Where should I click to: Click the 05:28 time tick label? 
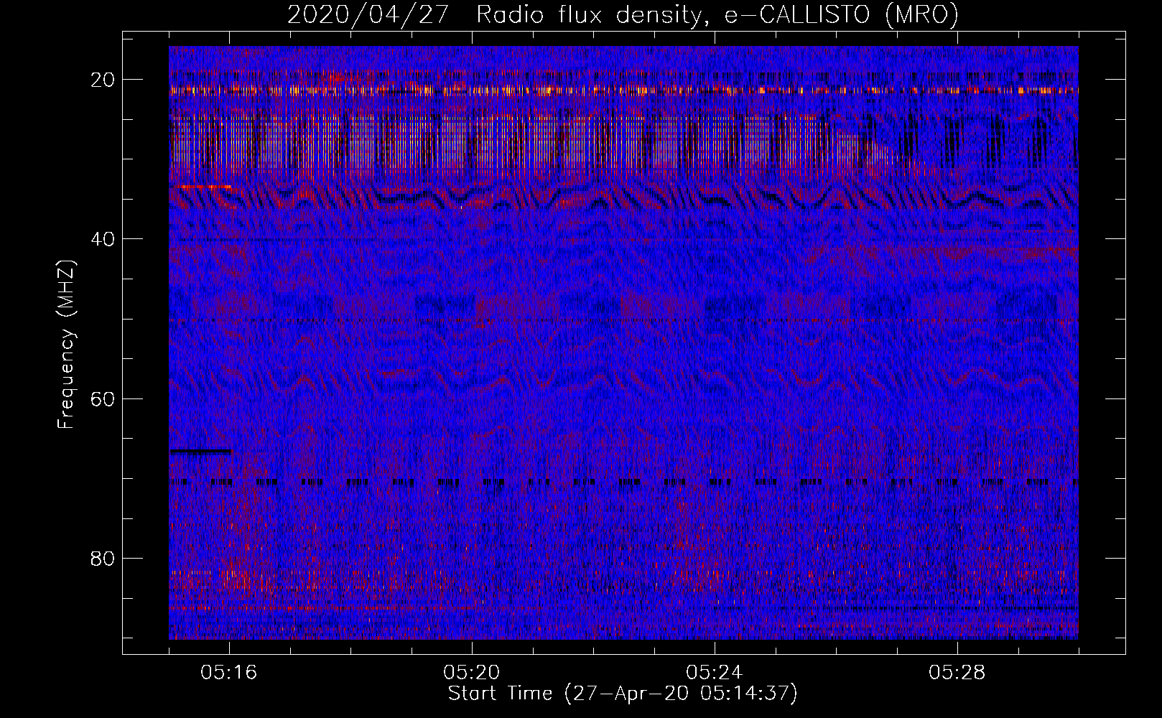pyautogui.click(x=957, y=673)
